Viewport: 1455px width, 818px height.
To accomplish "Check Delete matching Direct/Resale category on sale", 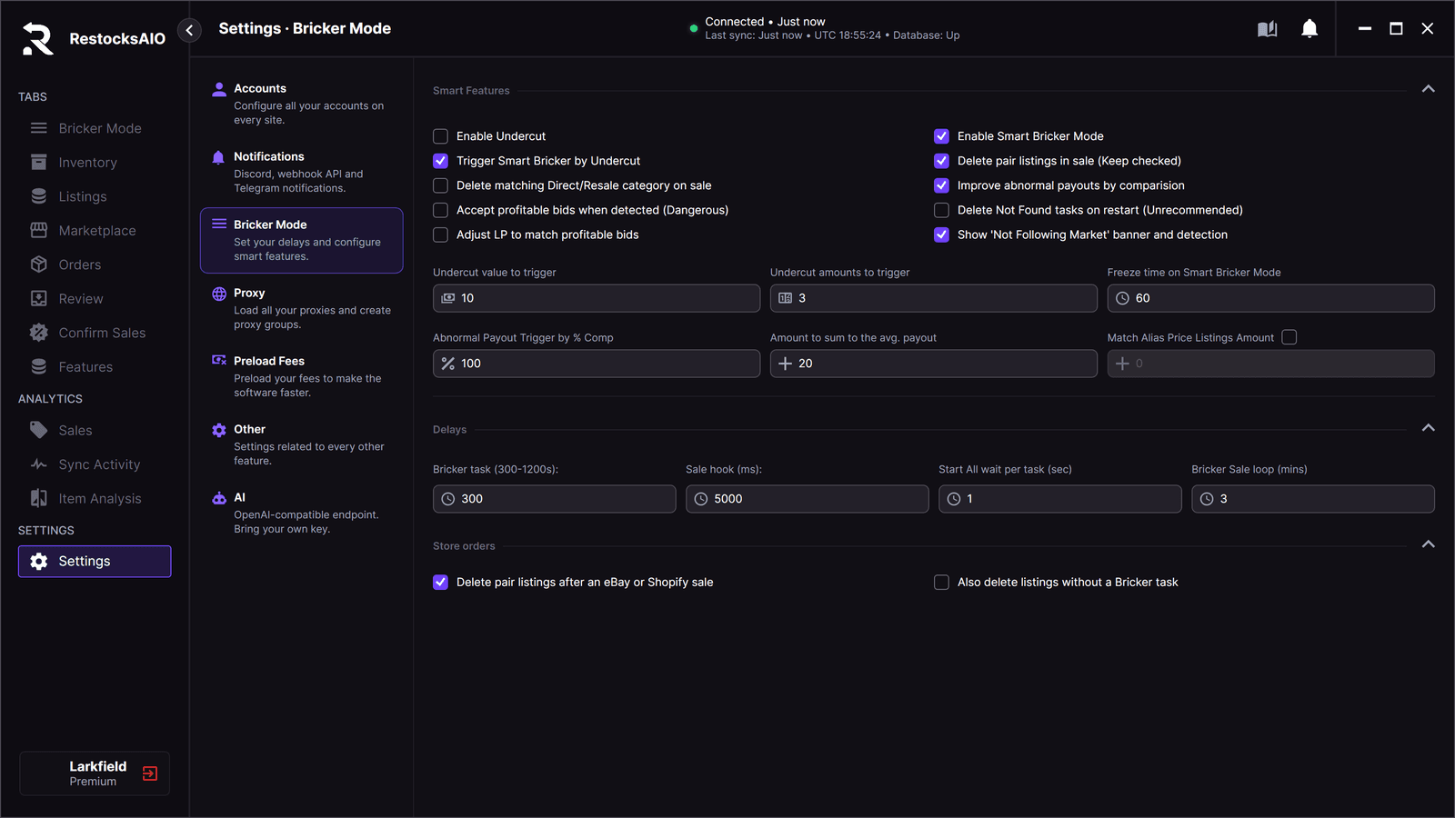I will [x=441, y=185].
